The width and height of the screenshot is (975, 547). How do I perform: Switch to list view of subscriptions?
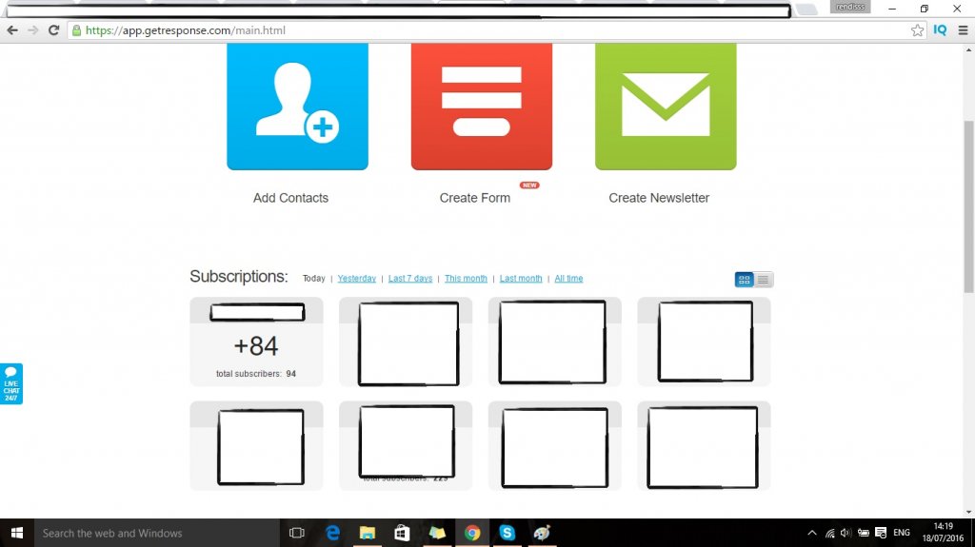tap(763, 280)
